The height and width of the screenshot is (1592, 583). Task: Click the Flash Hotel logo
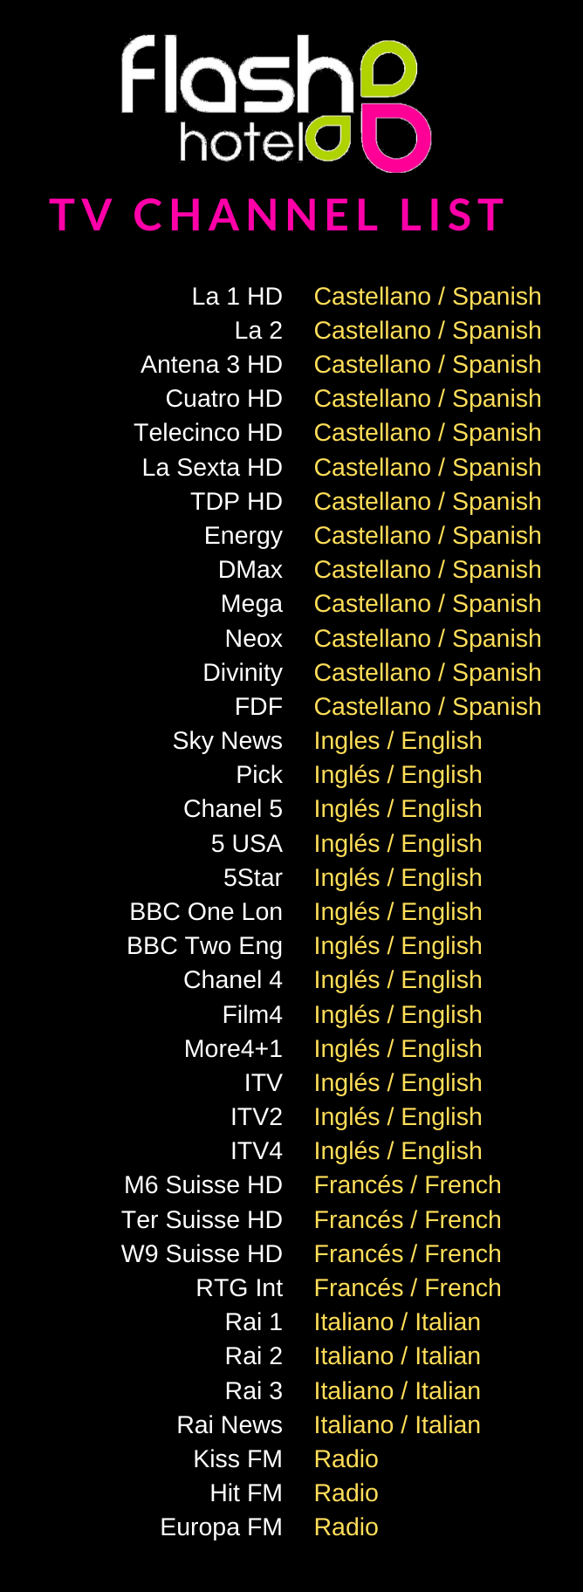pyautogui.click(x=276, y=103)
